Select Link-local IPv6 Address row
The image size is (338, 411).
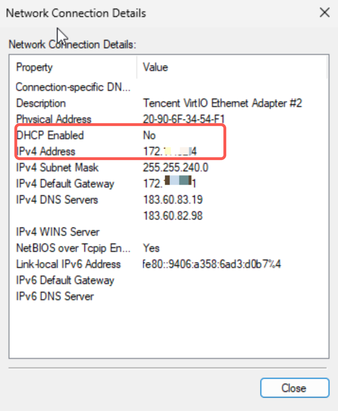[68, 264]
